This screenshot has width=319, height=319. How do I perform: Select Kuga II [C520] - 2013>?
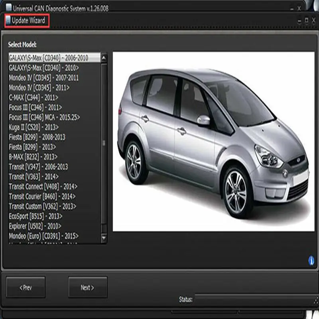(x=54, y=127)
